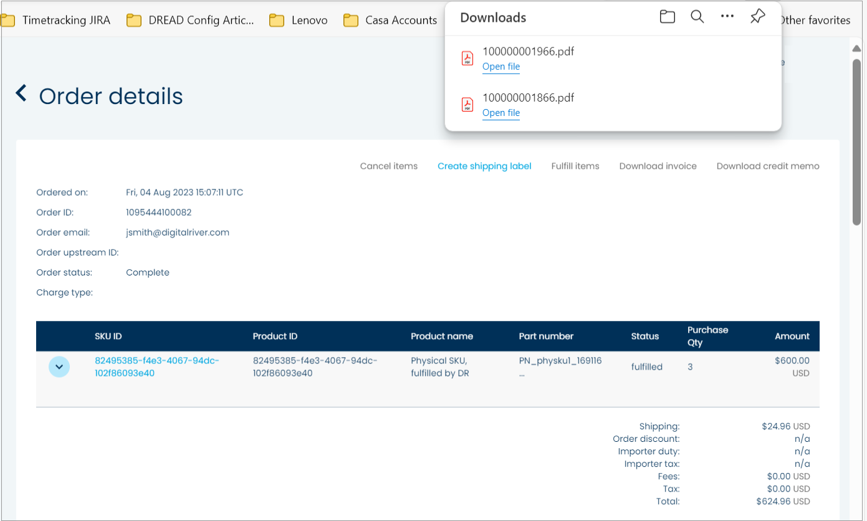This screenshot has height=521, width=867.
Task: Select Fulfill items action
Action: click(x=575, y=166)
